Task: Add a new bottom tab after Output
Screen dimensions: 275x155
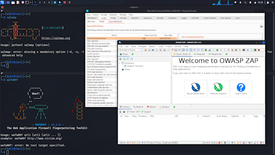Action: (174, 107)
